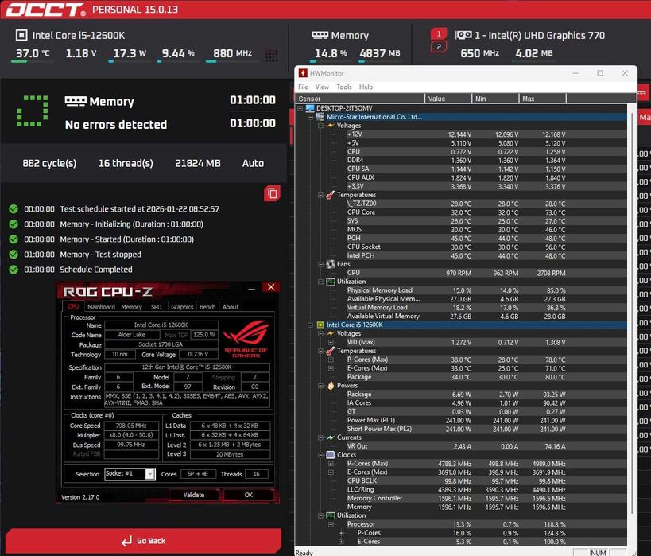The width and height of the screenshot is (651, 556).
Task: Switch to the Mainboard tab in CPU-Z
Action: click(x=101, y=307)
